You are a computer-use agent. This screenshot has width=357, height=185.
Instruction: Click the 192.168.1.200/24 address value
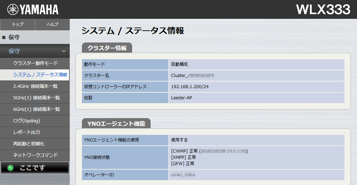pyautogui.click(x=190, y=87)
